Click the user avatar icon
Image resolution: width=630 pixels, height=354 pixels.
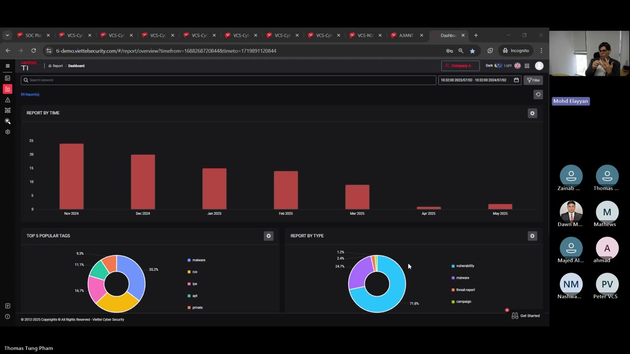tap(539, 66)
